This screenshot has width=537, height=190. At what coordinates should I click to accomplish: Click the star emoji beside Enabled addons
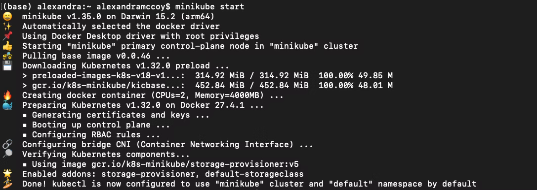coord(7,174)
